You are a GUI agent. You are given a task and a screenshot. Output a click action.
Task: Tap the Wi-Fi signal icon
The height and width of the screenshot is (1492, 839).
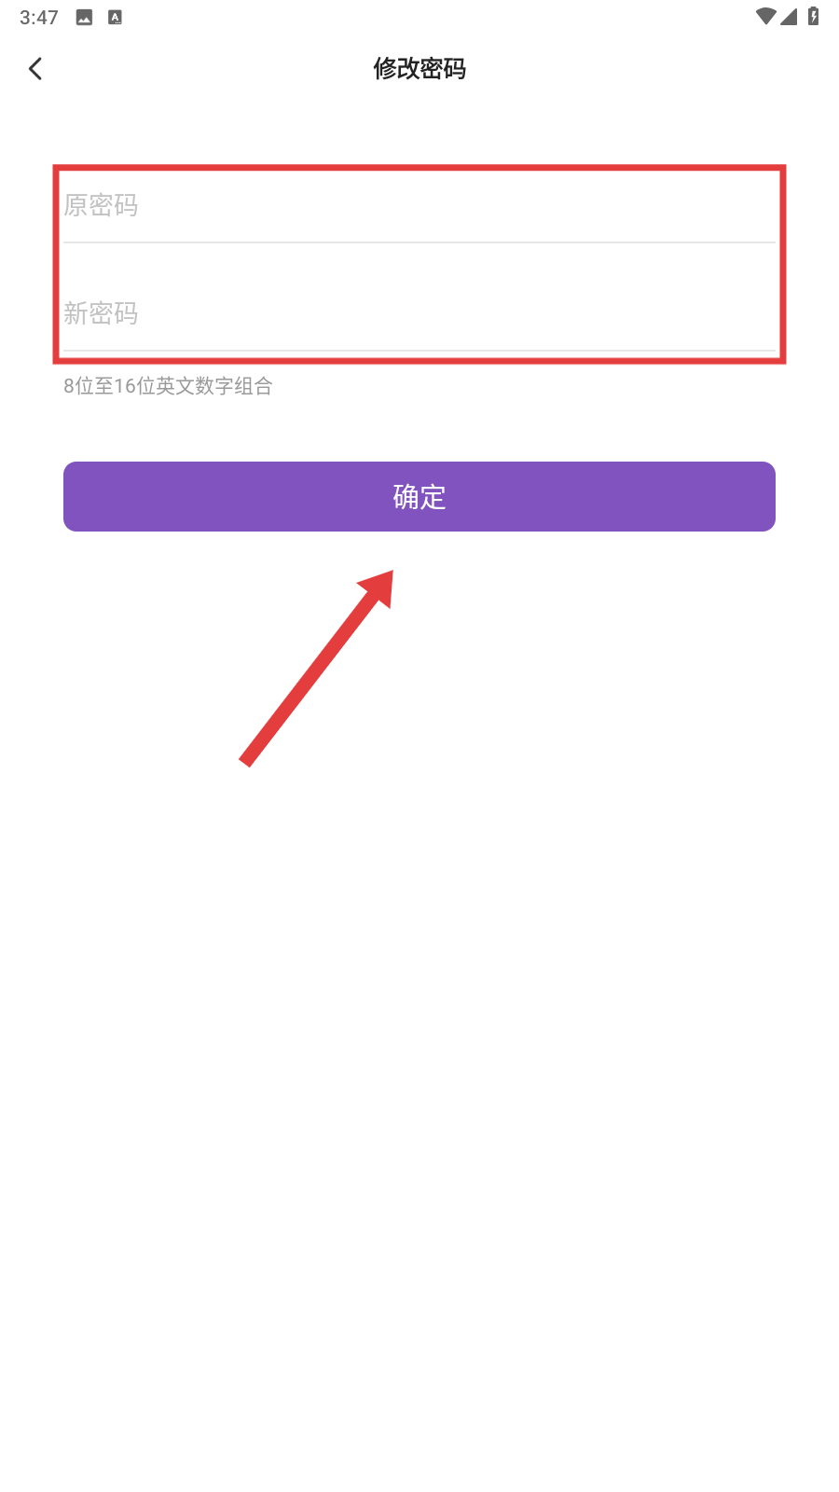[x=766, y=16]
